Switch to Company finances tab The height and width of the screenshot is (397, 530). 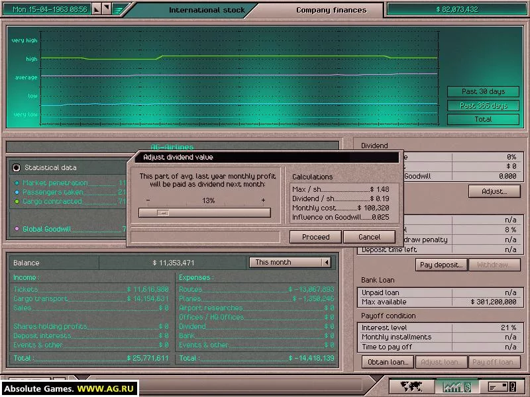tap(331, 10)
